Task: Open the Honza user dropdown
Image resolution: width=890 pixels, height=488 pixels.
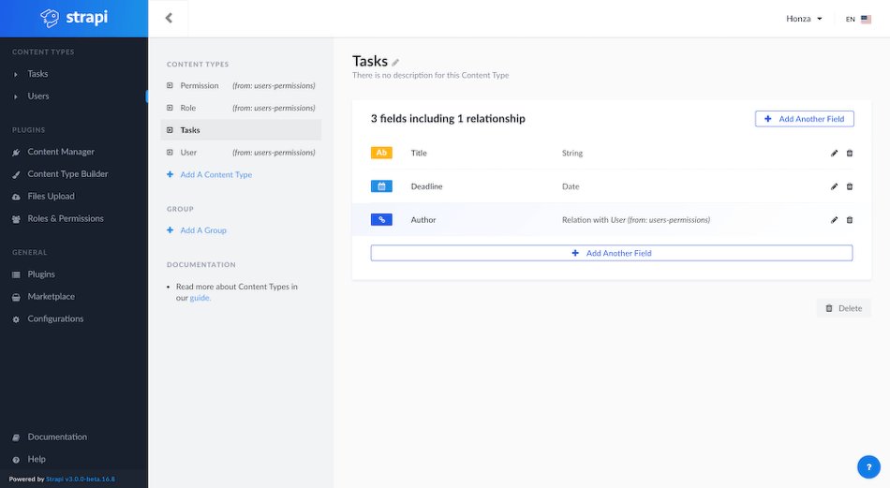Action: coord(804,19)
